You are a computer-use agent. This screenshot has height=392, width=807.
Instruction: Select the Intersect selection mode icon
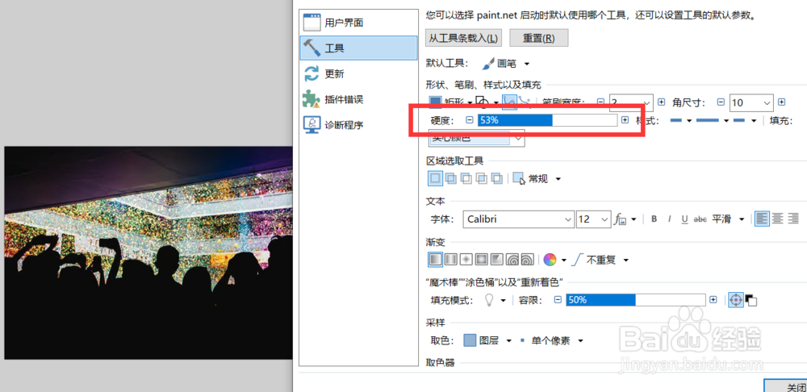click(x=482, y=178)
